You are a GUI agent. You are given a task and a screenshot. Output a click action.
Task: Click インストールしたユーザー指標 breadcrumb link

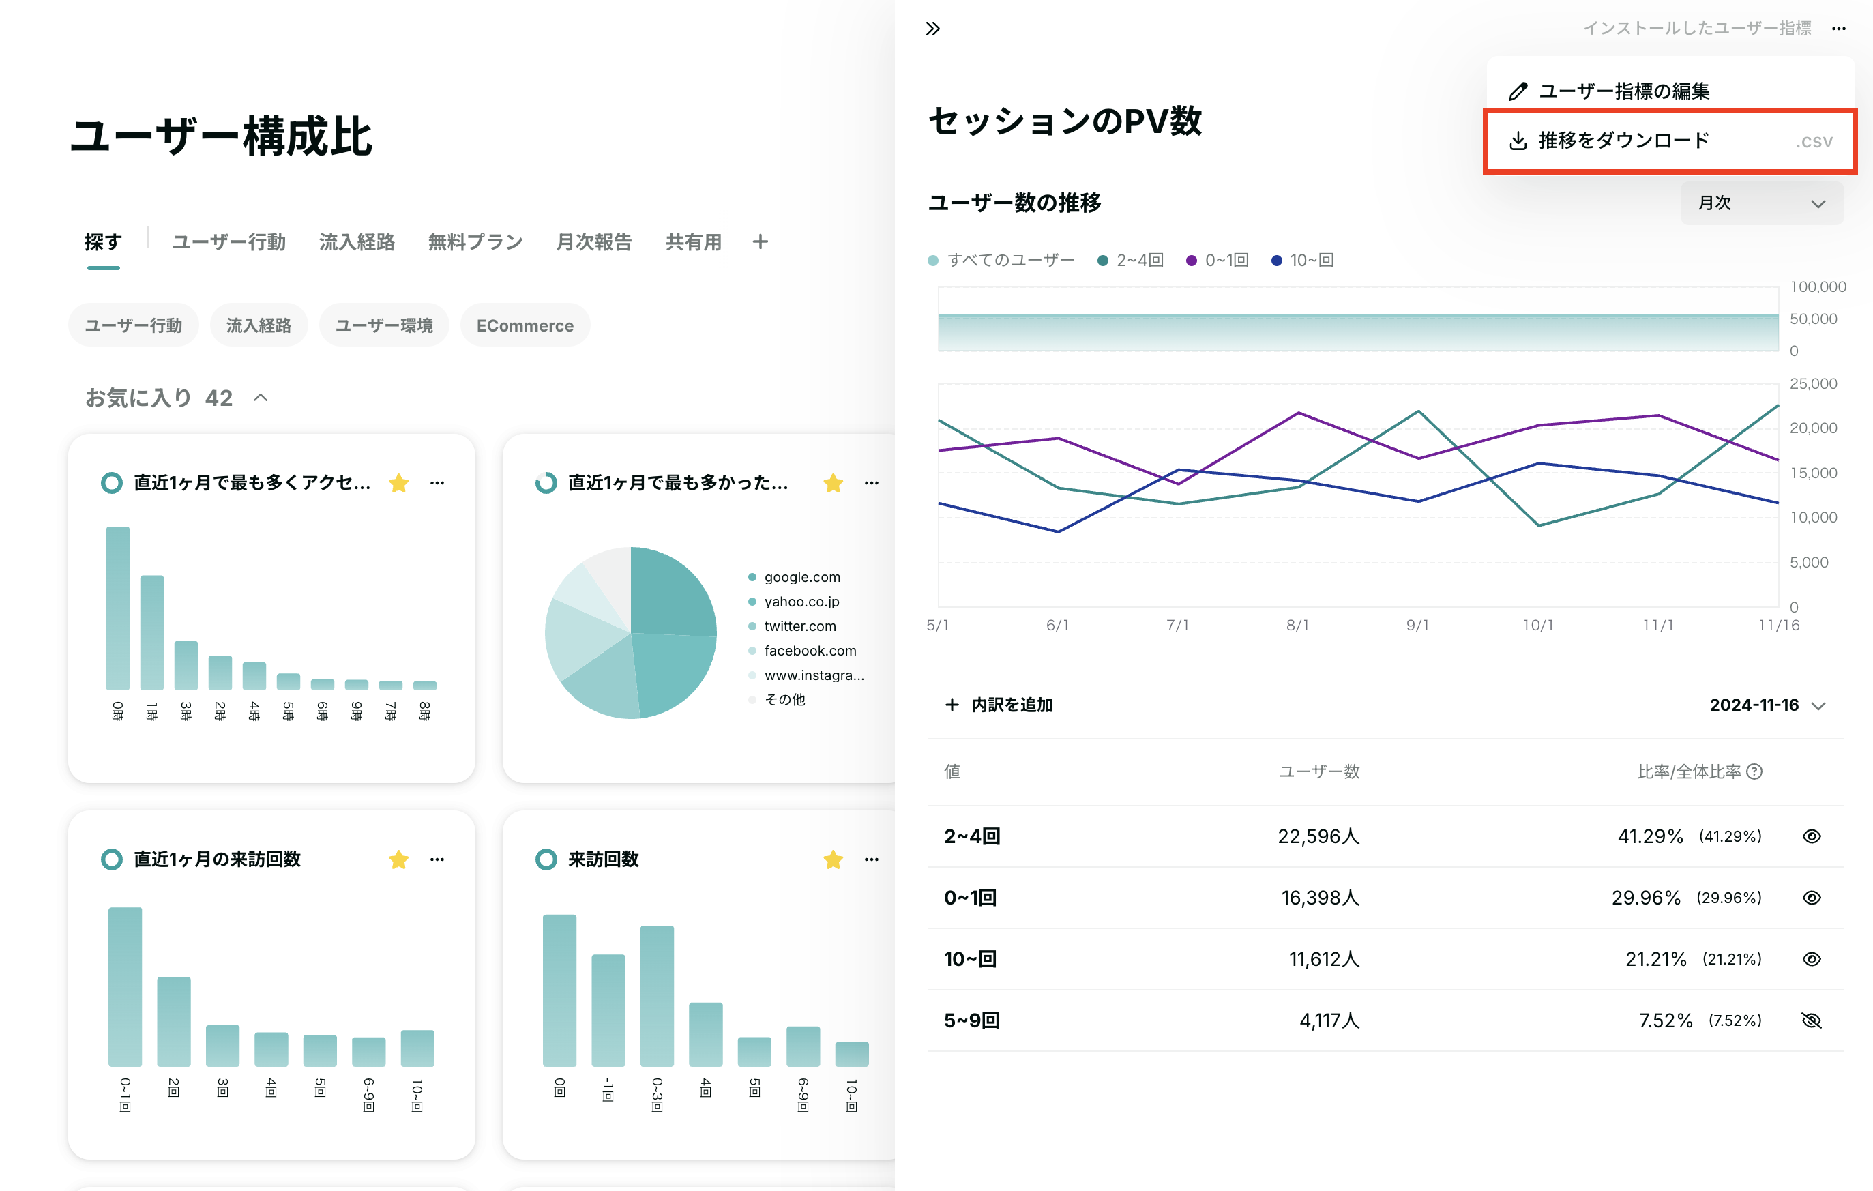(x=1696, y=29)
